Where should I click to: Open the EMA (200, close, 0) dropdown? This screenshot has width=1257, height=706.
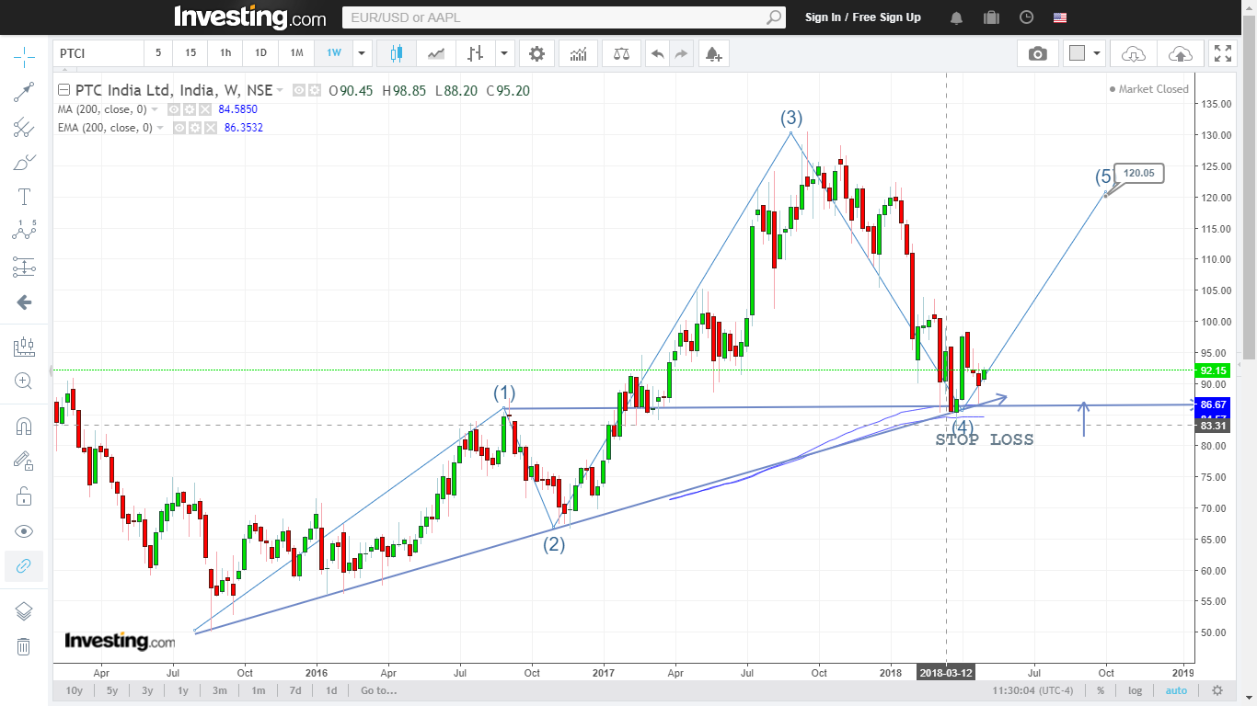161,128
